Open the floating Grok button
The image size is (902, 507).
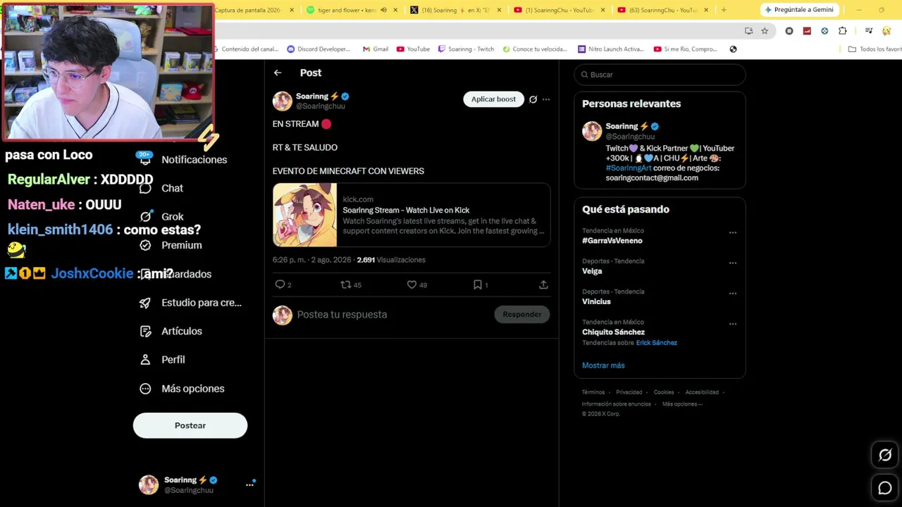click(885, 455)
